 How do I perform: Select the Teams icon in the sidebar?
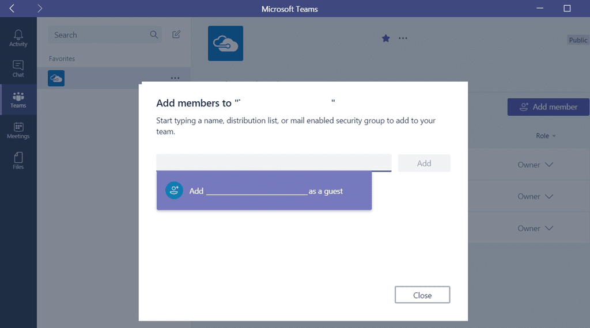[18, 100]
